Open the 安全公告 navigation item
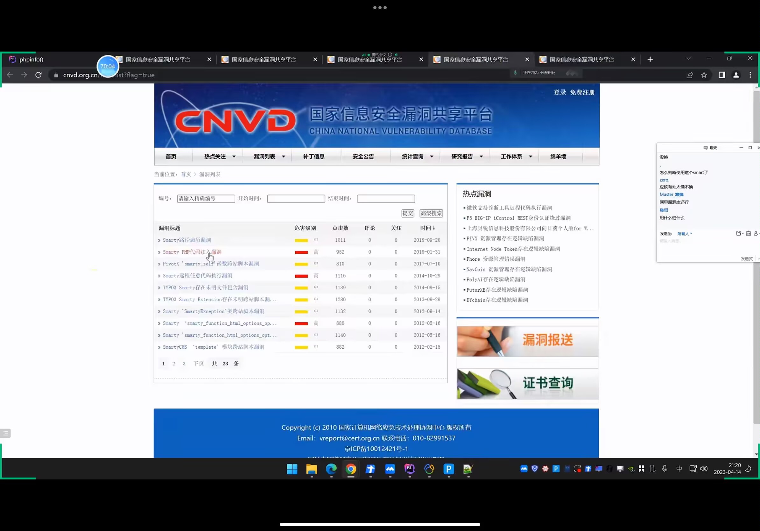Screen dimensions: 760x531 (x=363, y=156)
